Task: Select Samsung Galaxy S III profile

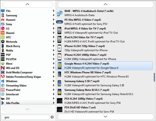Action: [x=104, y=83]
